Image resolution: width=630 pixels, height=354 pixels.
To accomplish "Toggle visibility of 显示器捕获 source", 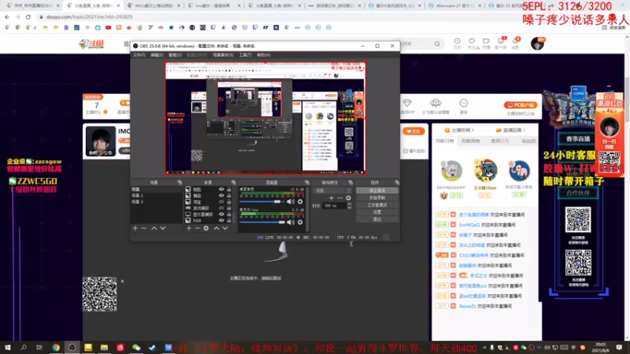I will pyautogui.click(x=221, y=214).
